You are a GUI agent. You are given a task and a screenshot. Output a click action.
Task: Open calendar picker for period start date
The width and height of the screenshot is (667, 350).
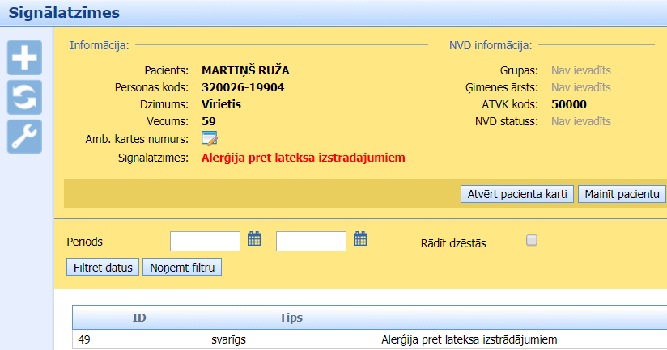click(x=254, y=239)
